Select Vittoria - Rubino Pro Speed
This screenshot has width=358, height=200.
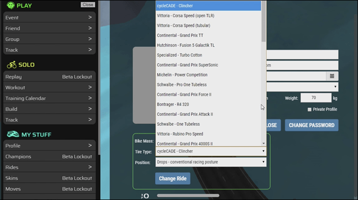click(x=208, y=134)
